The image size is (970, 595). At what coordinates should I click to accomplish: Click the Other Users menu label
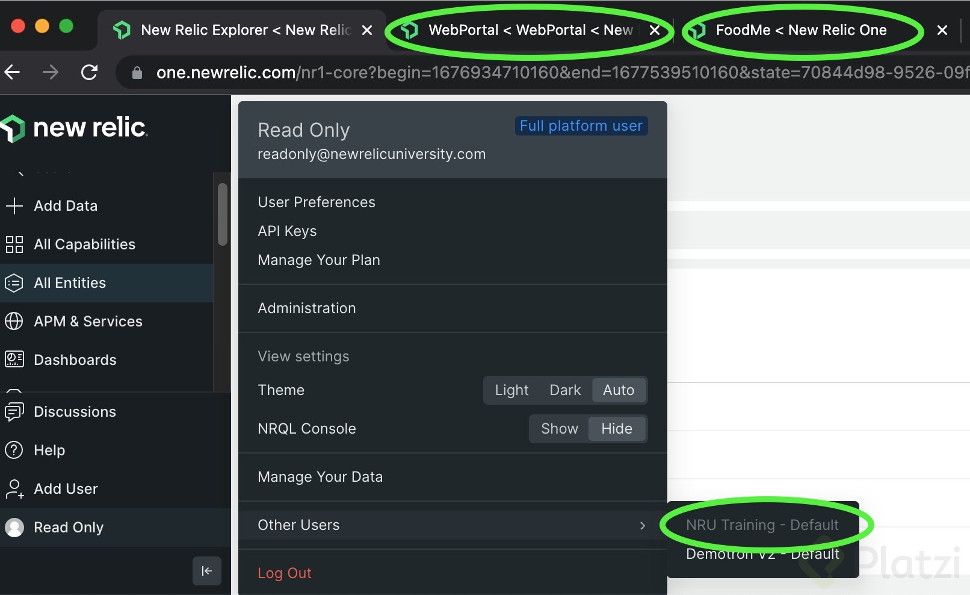(x=298, y=525)
